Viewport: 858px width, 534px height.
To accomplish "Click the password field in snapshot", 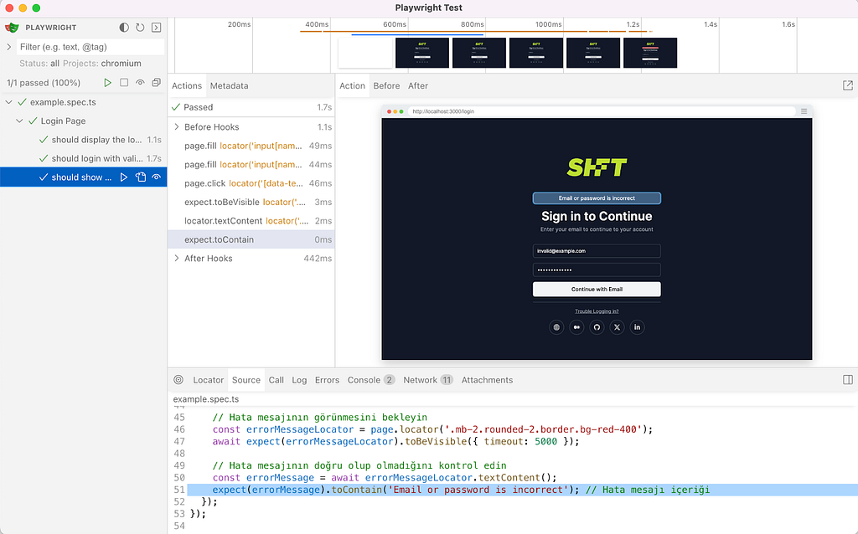I will [x=597, y=270].
